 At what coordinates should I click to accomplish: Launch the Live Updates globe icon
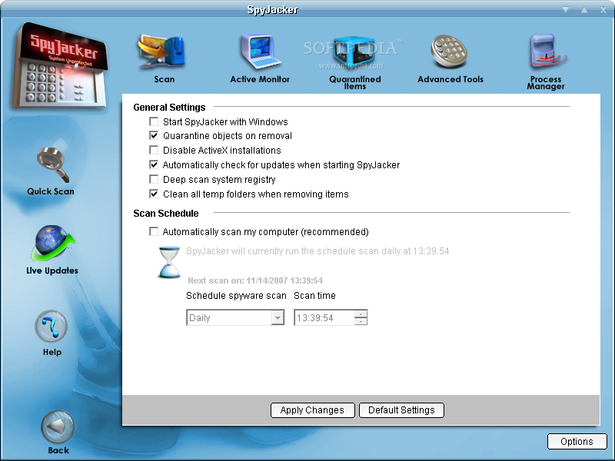[x=52, y=243]
